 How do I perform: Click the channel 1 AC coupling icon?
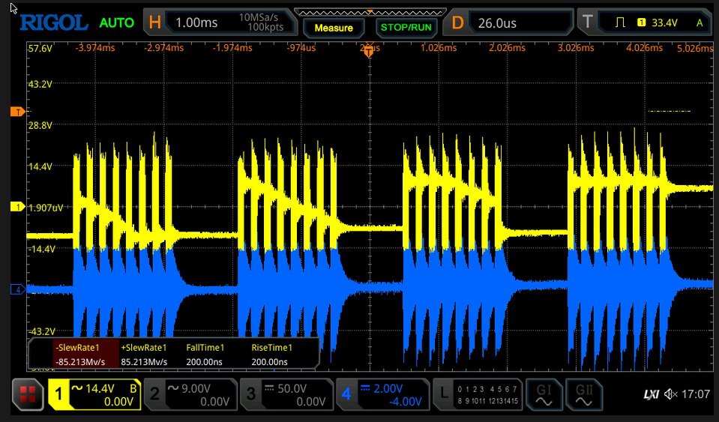tap(77, 388)
